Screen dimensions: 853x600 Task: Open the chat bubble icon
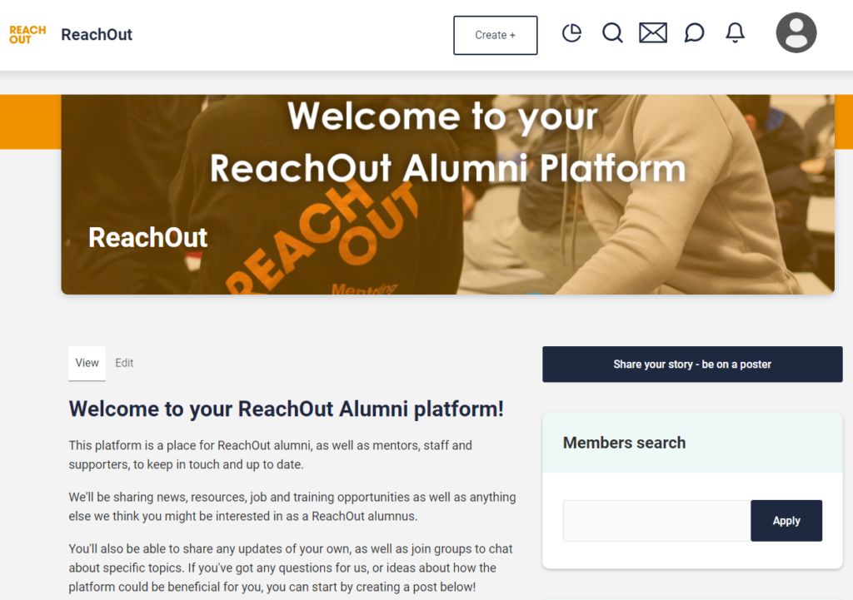(x=694, y=33)
